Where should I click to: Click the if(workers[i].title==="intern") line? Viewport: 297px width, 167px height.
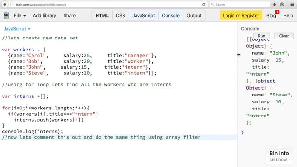coord(53,114)
